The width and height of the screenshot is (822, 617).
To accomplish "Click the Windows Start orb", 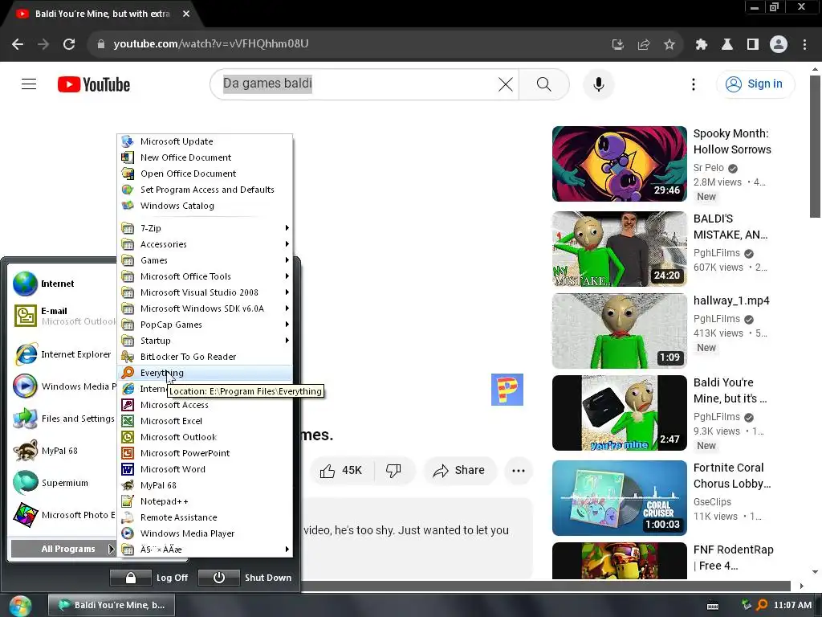I will 20,606.
